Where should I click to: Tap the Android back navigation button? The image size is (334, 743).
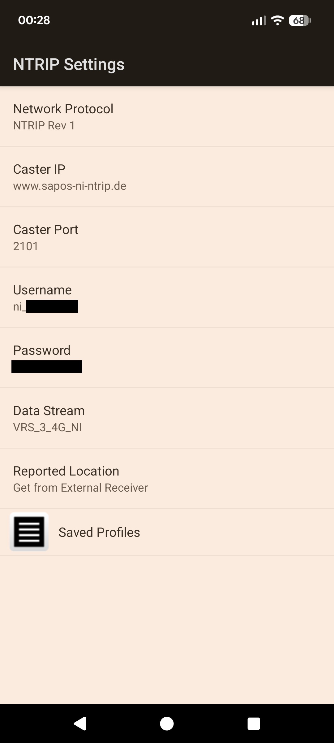80,723
